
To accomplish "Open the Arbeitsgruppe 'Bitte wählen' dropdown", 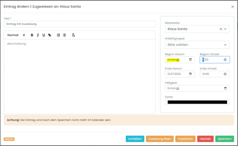I will (x=197, y=45).
